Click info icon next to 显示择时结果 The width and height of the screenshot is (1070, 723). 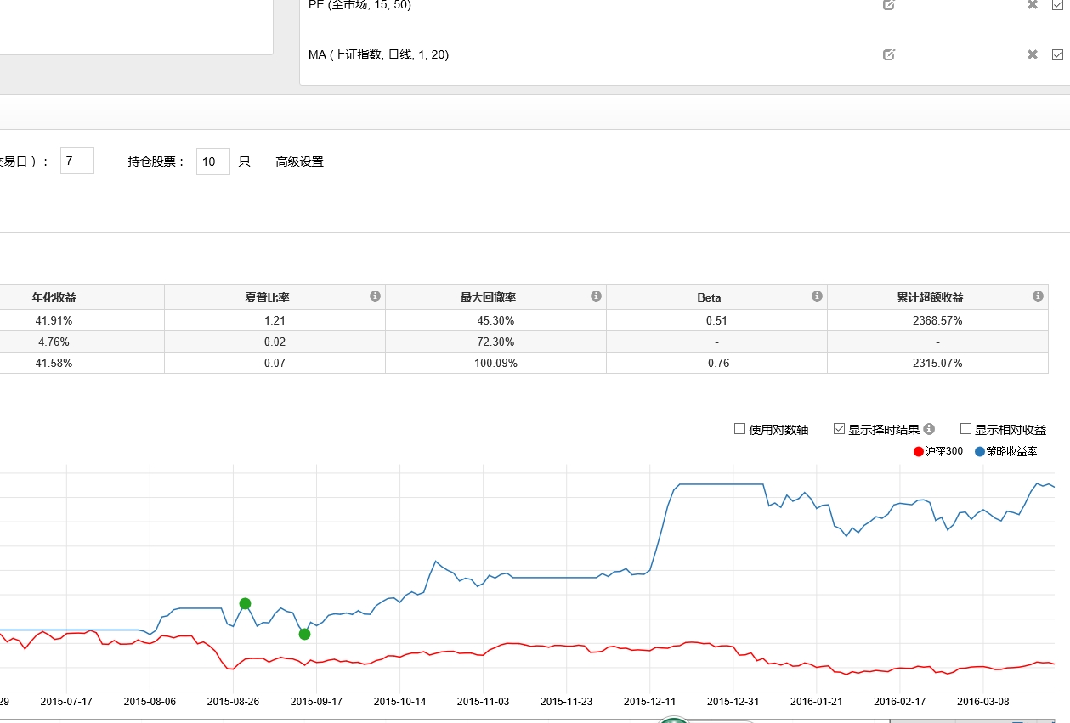(929, 429)
